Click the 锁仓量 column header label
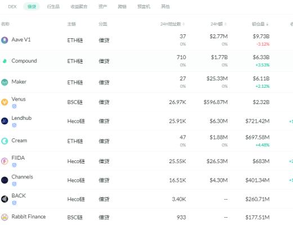The width and height of the screenshot is (293, 225). coord(258,24)
